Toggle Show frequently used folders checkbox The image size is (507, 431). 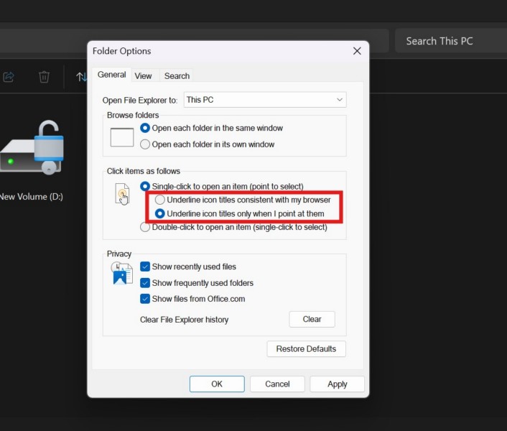coord(145,283)
